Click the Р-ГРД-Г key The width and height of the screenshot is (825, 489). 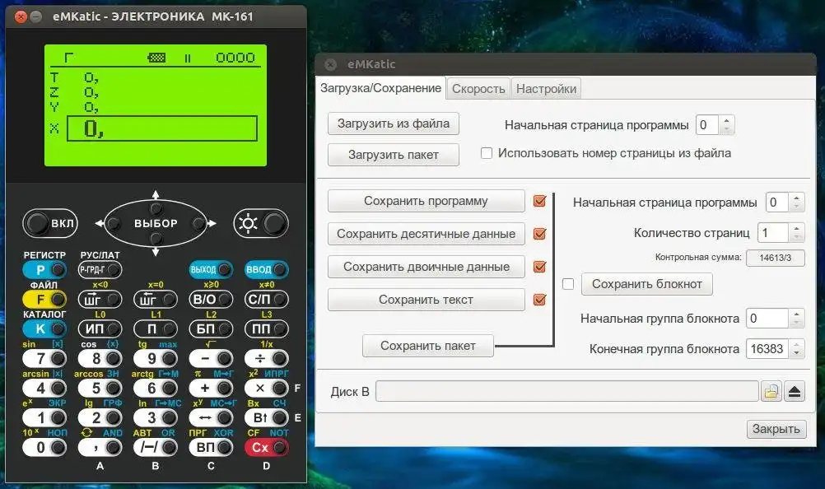(100, 270)
